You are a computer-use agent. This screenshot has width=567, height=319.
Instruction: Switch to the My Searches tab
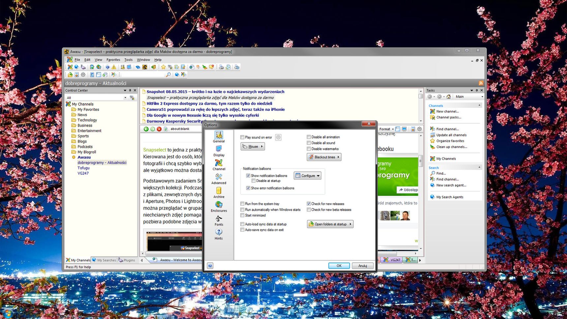coord(104,260)
